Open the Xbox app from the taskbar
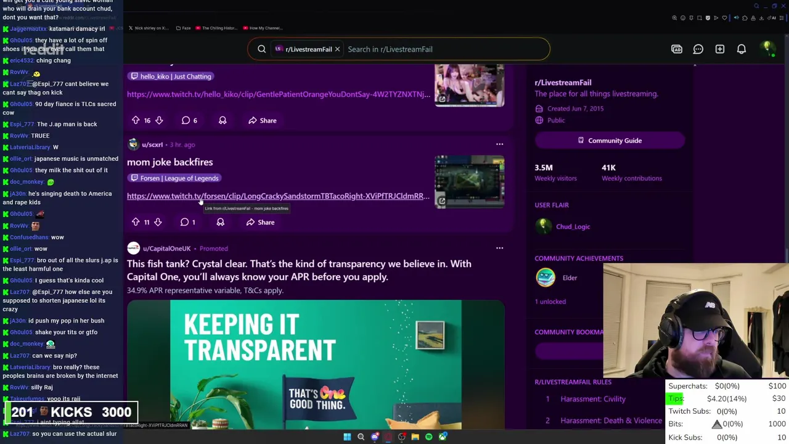 click(442, 437)
